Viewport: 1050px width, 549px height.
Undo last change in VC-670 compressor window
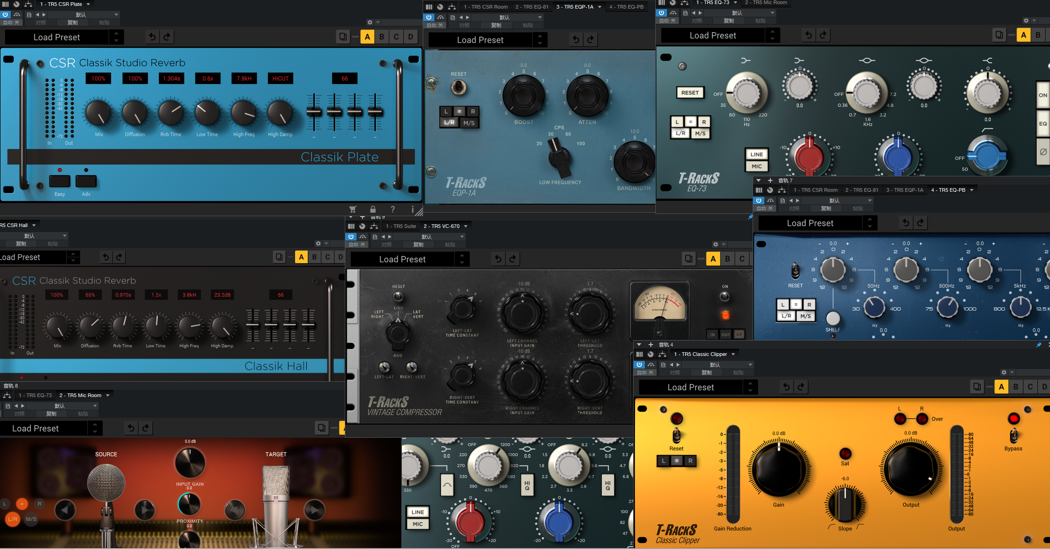pos(498,259)
